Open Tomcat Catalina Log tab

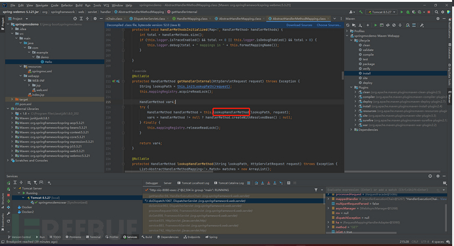(229, 183)
